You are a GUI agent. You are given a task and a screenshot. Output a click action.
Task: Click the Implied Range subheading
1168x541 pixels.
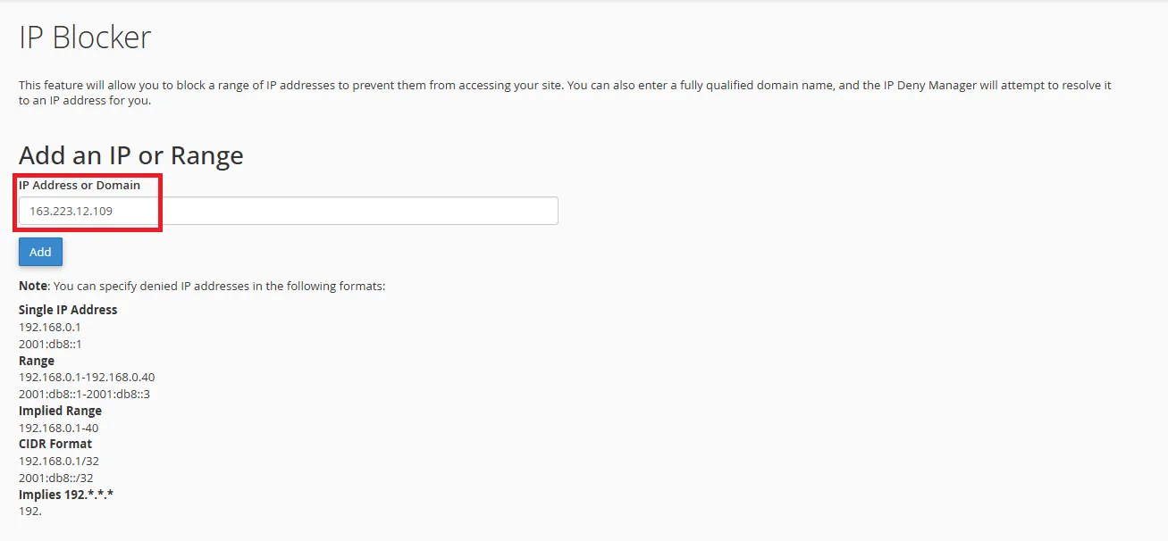tap(61, 411)
